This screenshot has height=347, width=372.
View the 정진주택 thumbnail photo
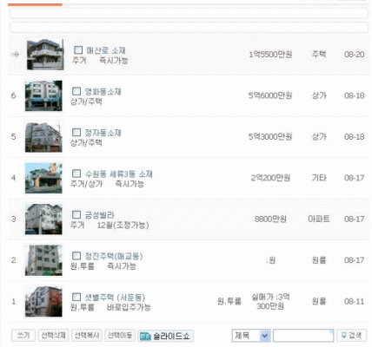point(43,260)
